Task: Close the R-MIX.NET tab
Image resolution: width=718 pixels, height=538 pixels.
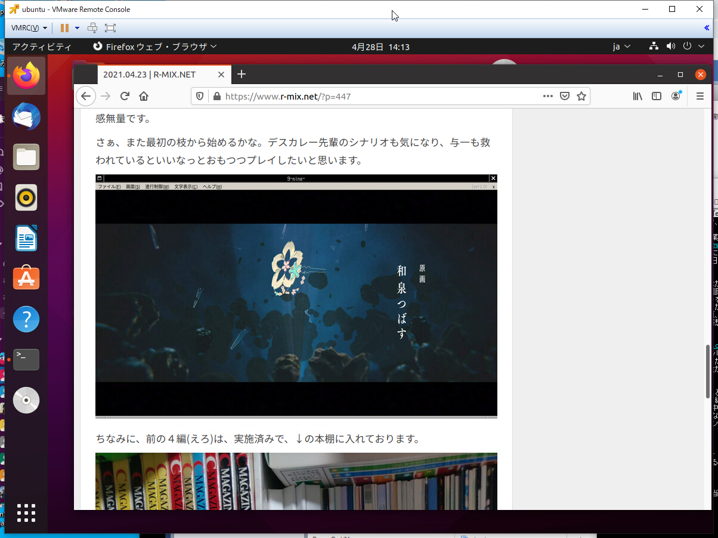Action: coord(221,75)
